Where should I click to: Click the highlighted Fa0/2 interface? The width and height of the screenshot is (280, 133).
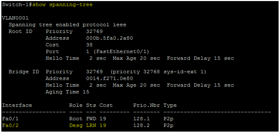(10, 126)
